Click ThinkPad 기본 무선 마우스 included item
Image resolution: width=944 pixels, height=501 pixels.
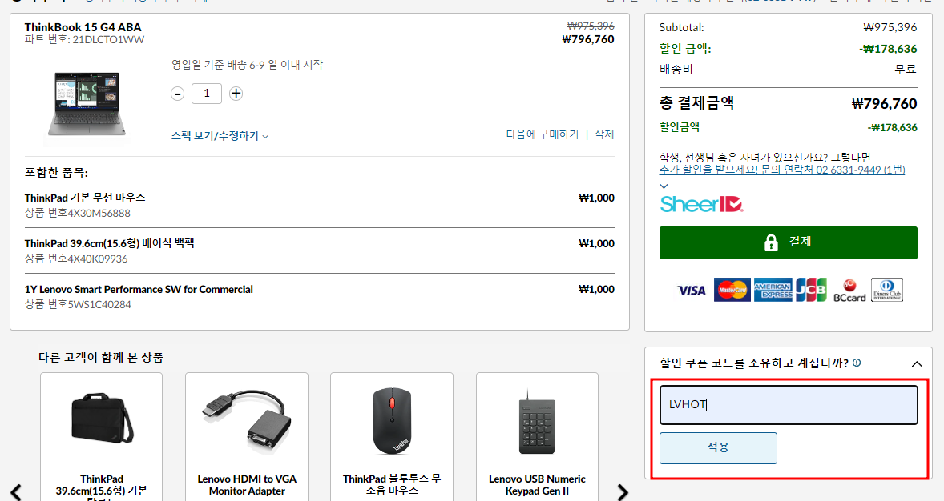pyautogui.click(x=85, y=198)
